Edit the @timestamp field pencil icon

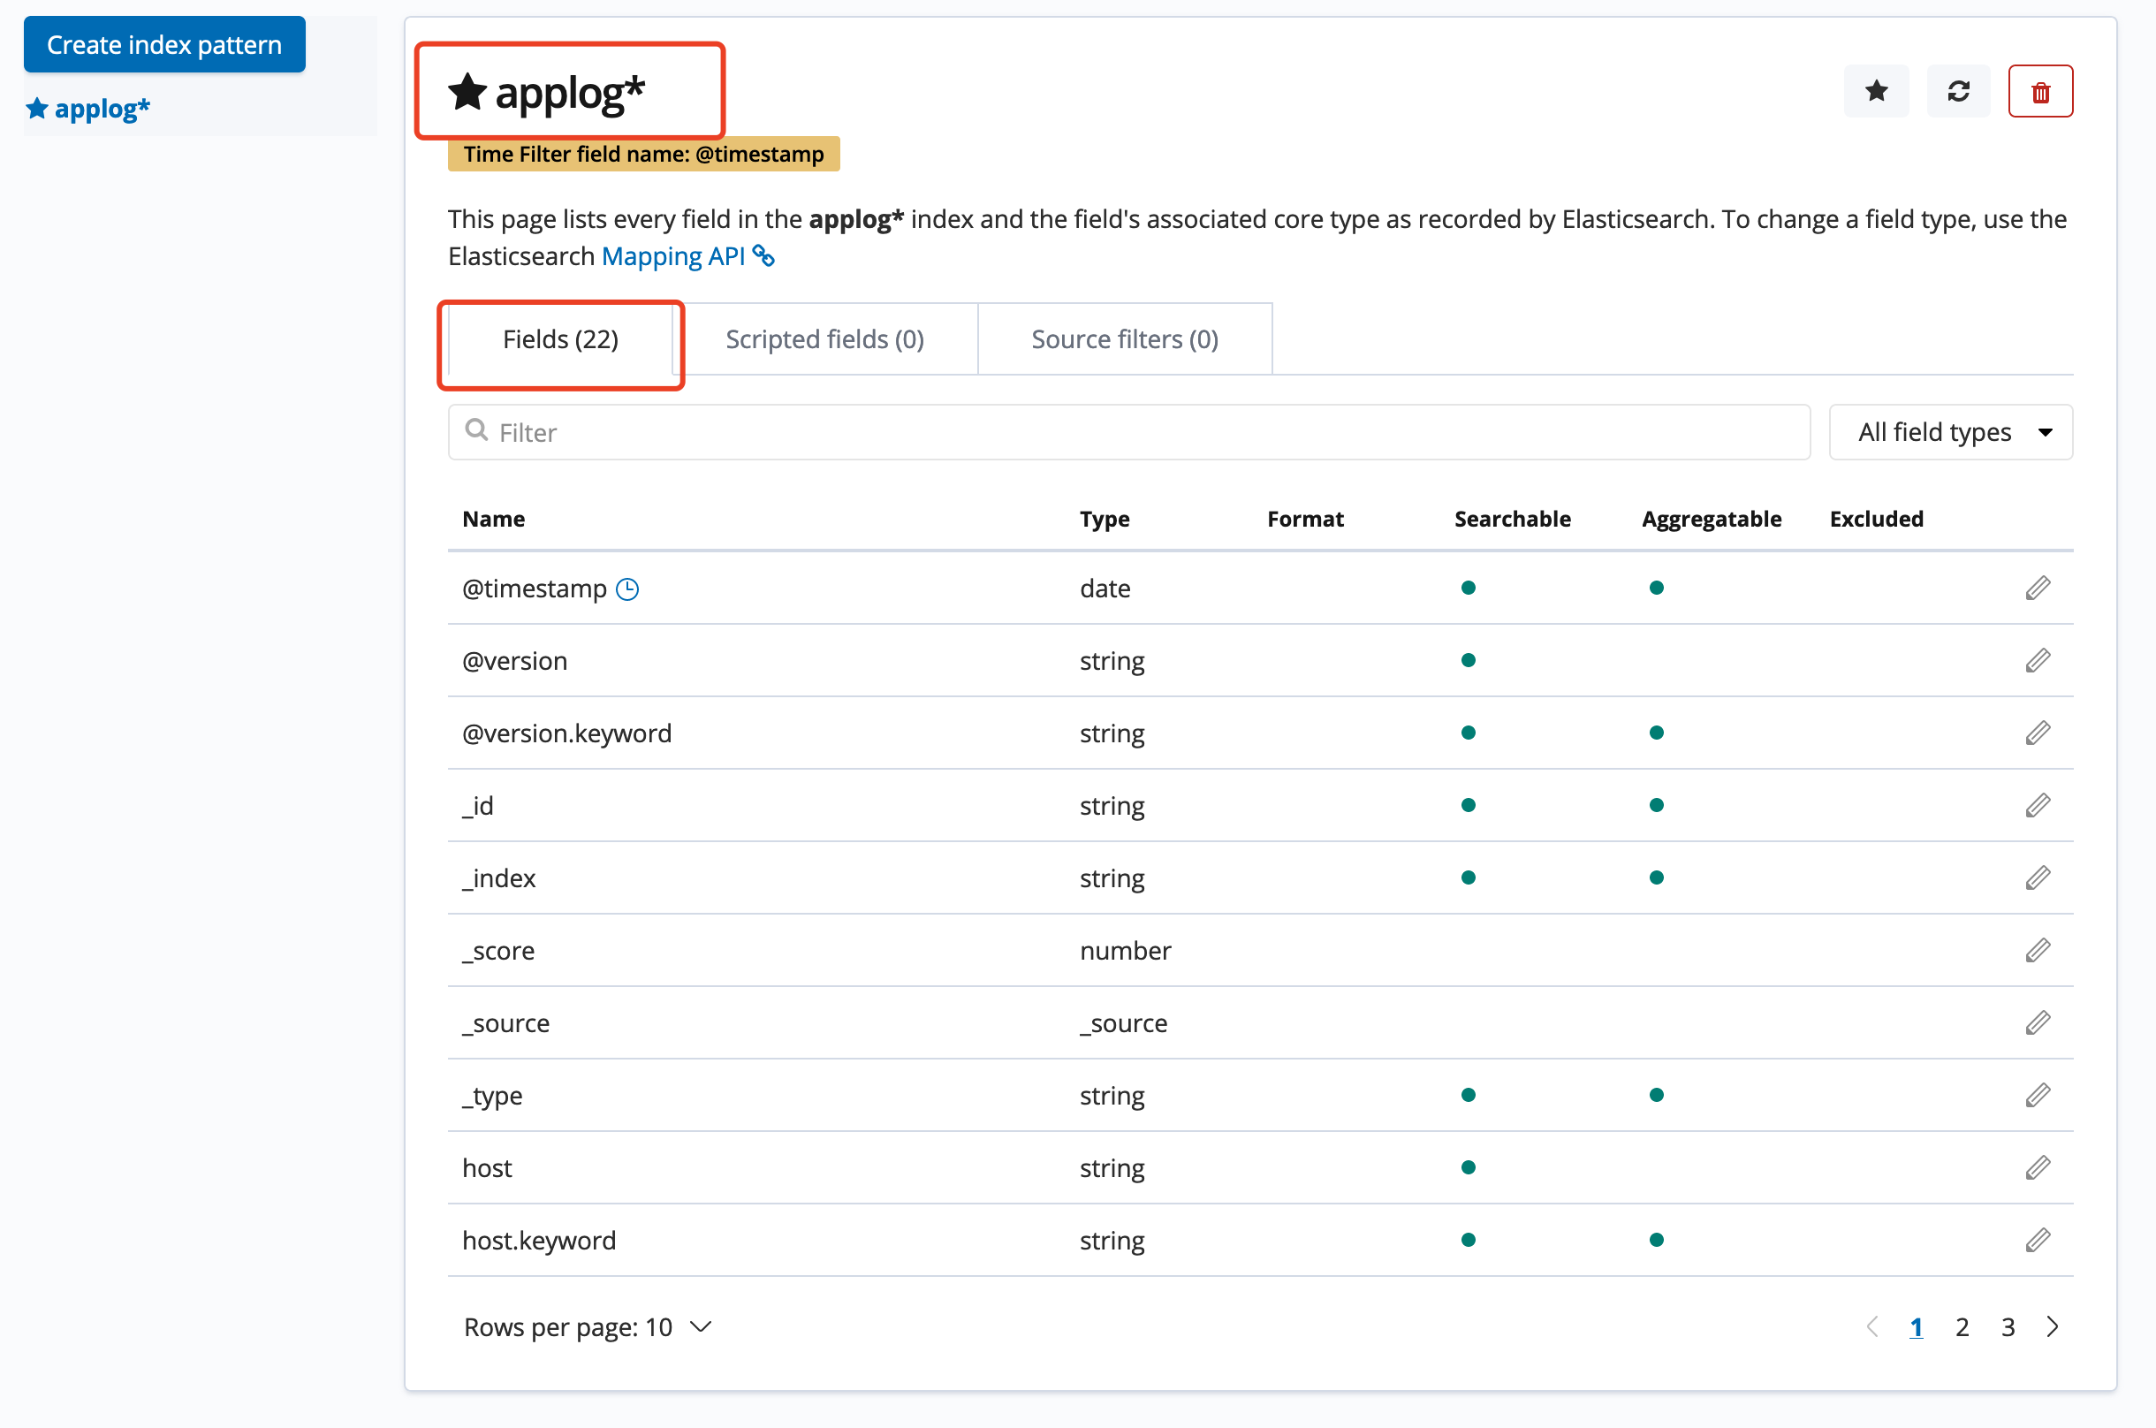pyautogui.click(x=2038, y=589)
